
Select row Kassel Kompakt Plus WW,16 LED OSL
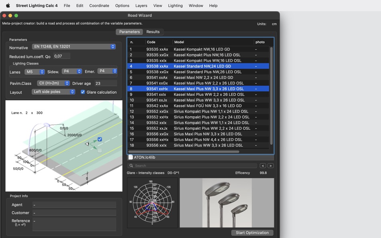click(198, 61)
